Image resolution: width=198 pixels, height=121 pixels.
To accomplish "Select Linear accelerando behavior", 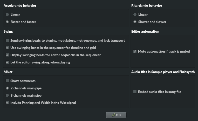I will (x=7, y=15).
